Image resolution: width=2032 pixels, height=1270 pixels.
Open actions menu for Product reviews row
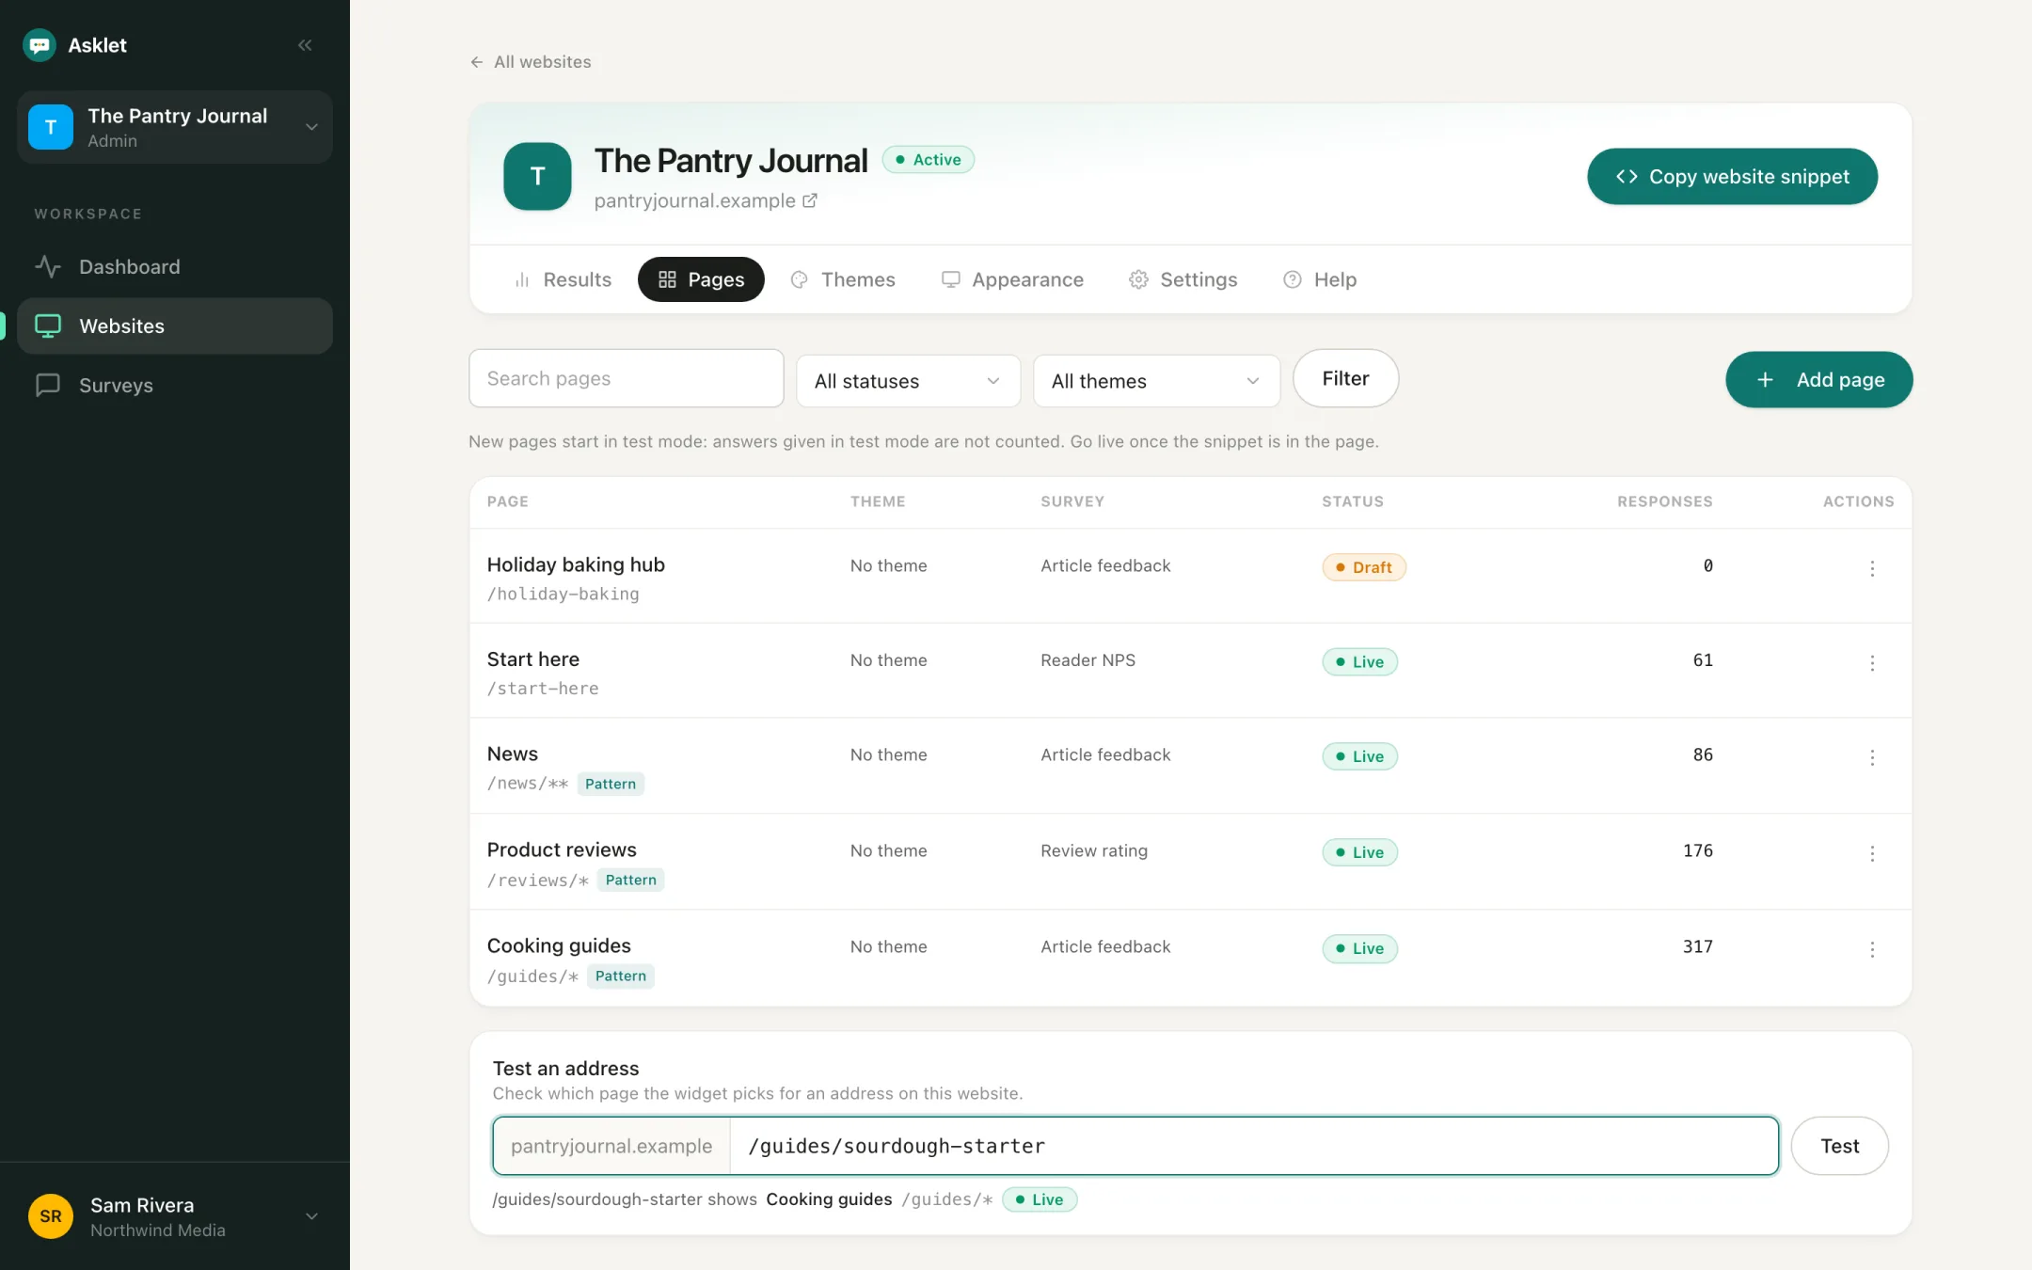(x=1872, y=853)
